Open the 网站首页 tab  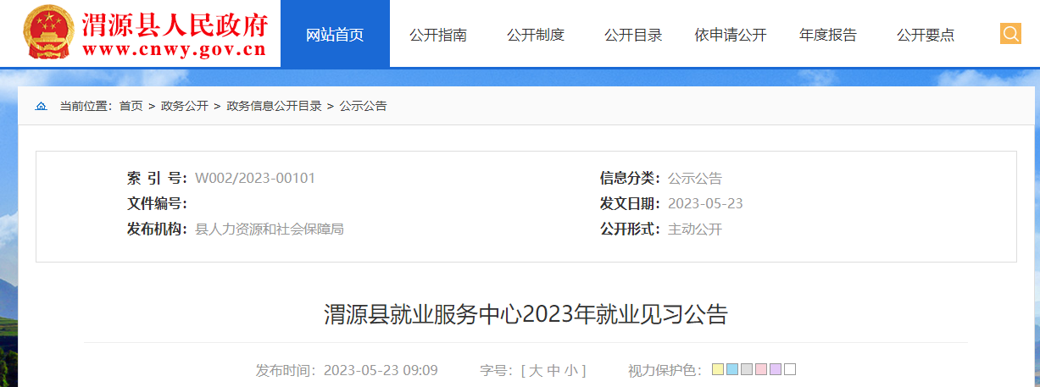pos(335,34)
